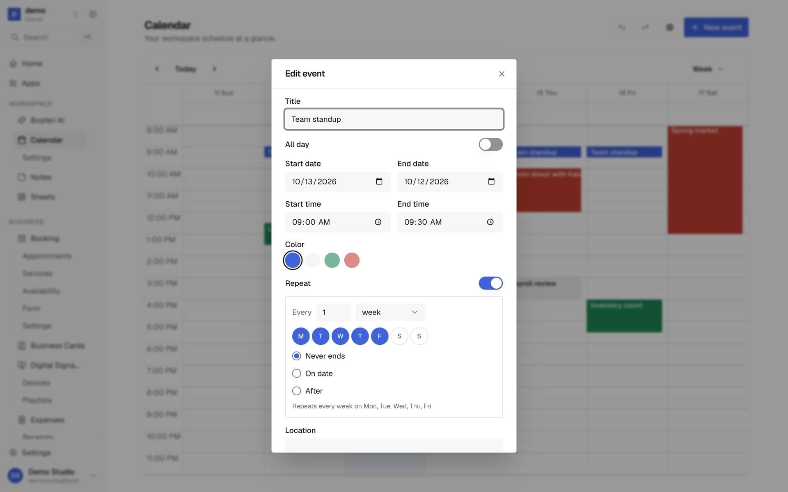Toggle Saturday in repeat days
This screenshot has width=788, height=492.
click(x=399, y=336)
